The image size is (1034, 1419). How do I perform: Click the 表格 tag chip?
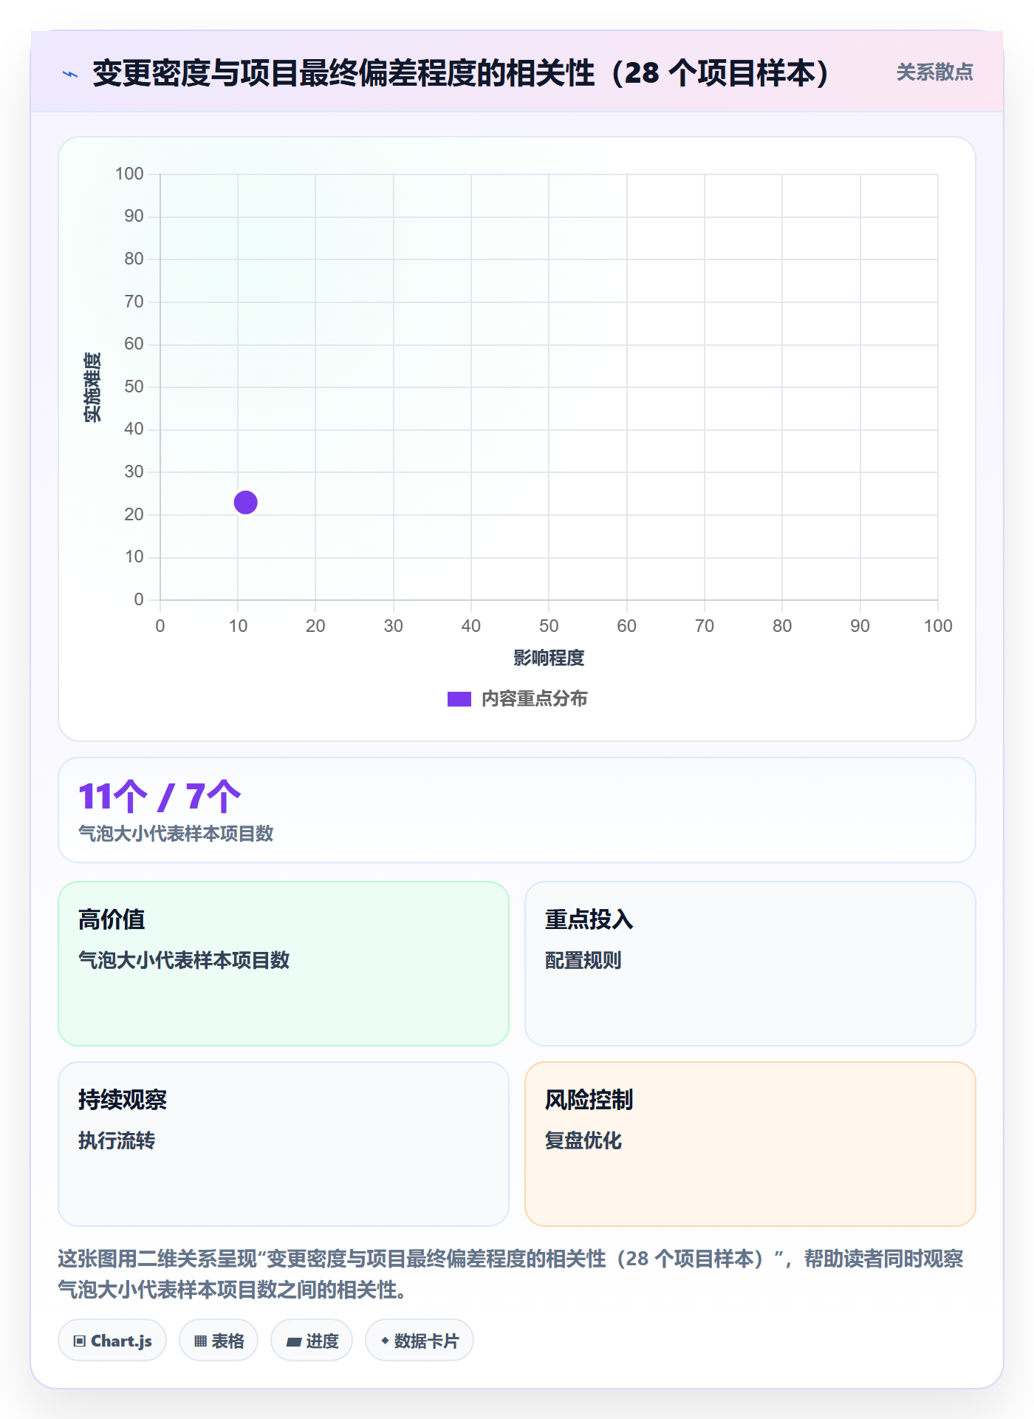219,1340
